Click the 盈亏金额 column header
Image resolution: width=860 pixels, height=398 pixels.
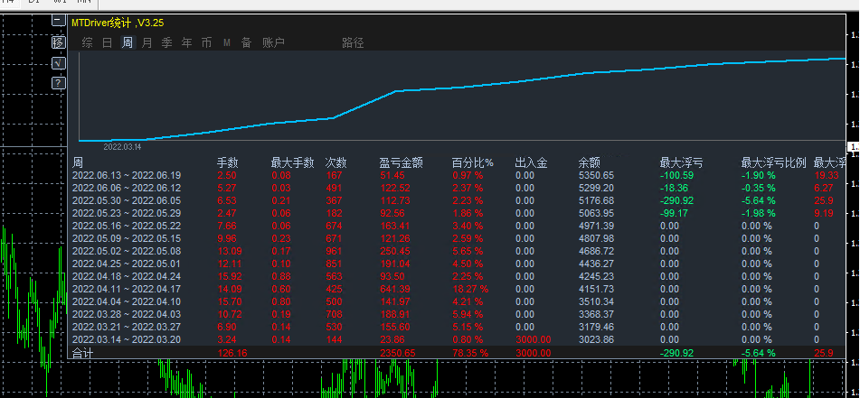(401, 162)
